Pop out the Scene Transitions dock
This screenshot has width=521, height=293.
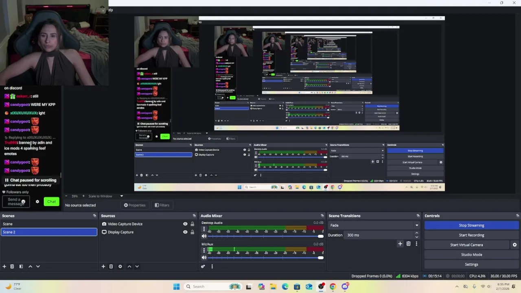tap(418, 216)
